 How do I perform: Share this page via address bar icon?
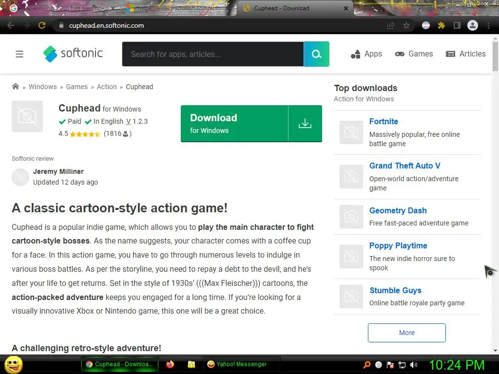tap(391, 25)
